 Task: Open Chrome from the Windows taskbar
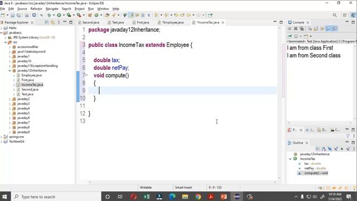click(x=198, y=197)
